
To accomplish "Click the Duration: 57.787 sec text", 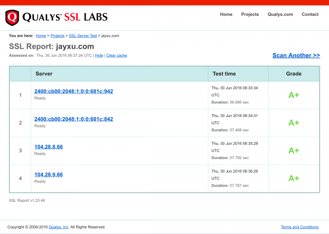I will pos(230,186).
